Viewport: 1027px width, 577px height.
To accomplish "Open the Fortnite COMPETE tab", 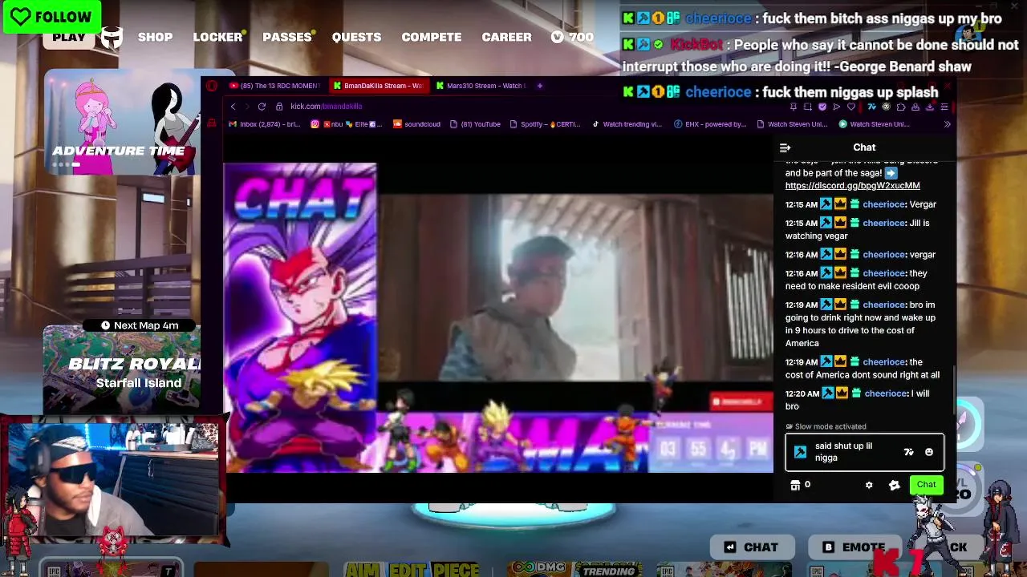I will click(x=432, y=37).
